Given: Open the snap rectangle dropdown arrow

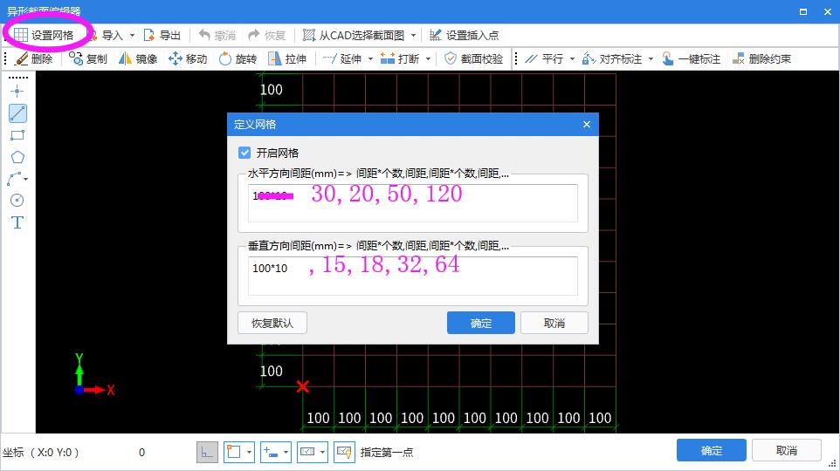Looking at the screenshot, I should 249,453.
